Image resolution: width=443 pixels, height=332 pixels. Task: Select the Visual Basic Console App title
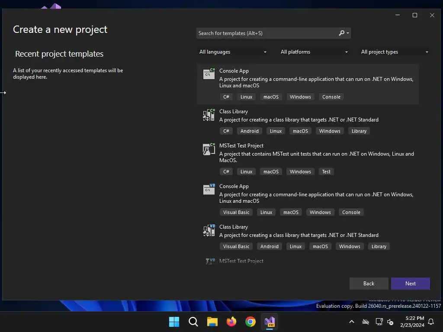tap(234, 186)
